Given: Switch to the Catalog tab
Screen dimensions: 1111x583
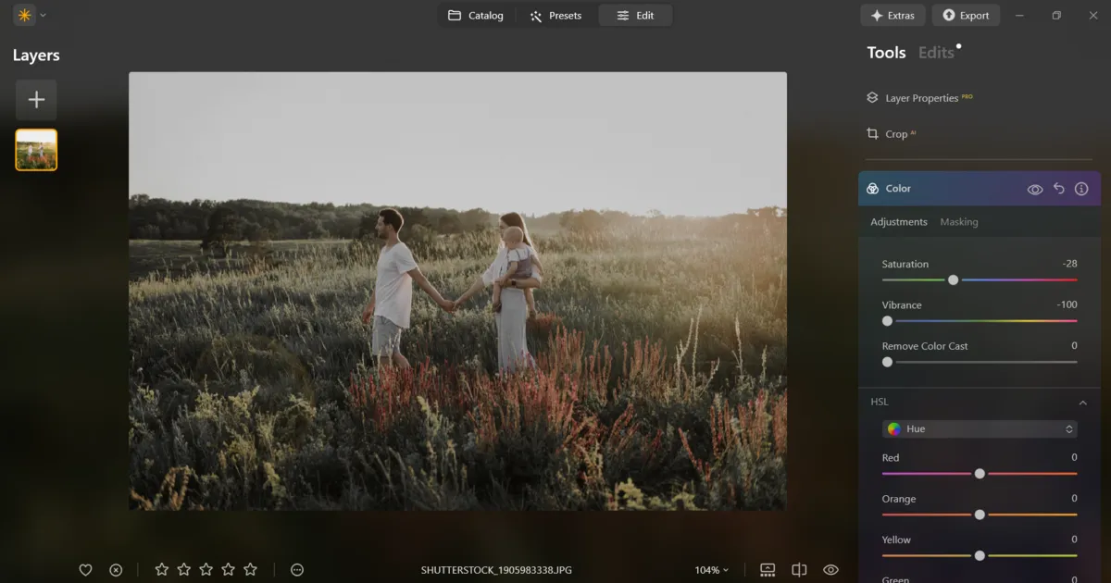Looking at the screenshot, I should click(476, 16).
